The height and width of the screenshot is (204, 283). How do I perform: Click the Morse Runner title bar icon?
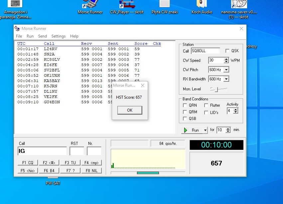tap(17, 29)
